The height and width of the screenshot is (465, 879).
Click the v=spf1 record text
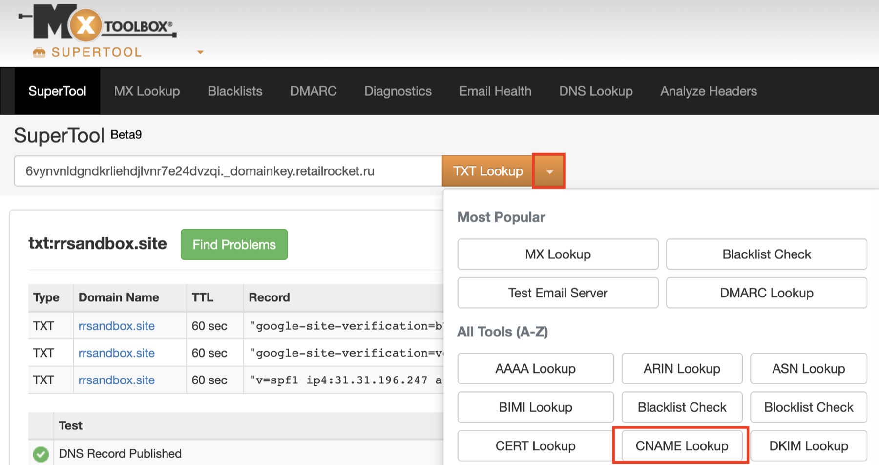346,380
